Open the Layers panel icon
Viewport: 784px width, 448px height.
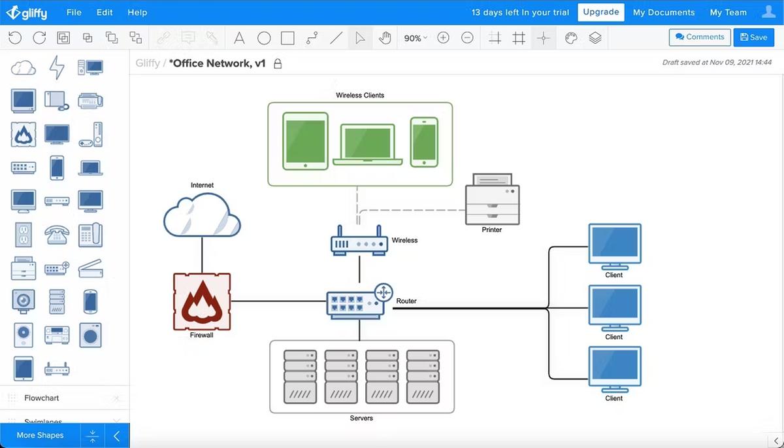[595, 38]
